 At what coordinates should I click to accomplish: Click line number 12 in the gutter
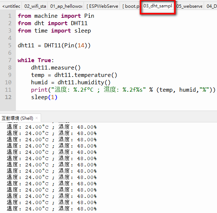tap(8, 97)
